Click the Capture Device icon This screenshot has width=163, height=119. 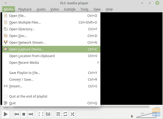click(x=6, y=49)
